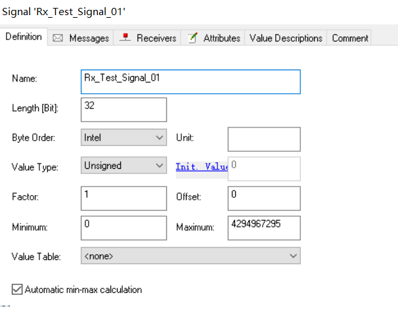Switch to the Definition tab
Screen dimensions: 398x312
24,37
